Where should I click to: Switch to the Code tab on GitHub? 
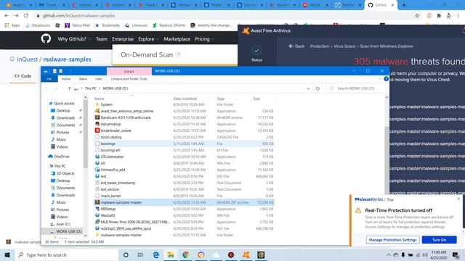(23, 76)
